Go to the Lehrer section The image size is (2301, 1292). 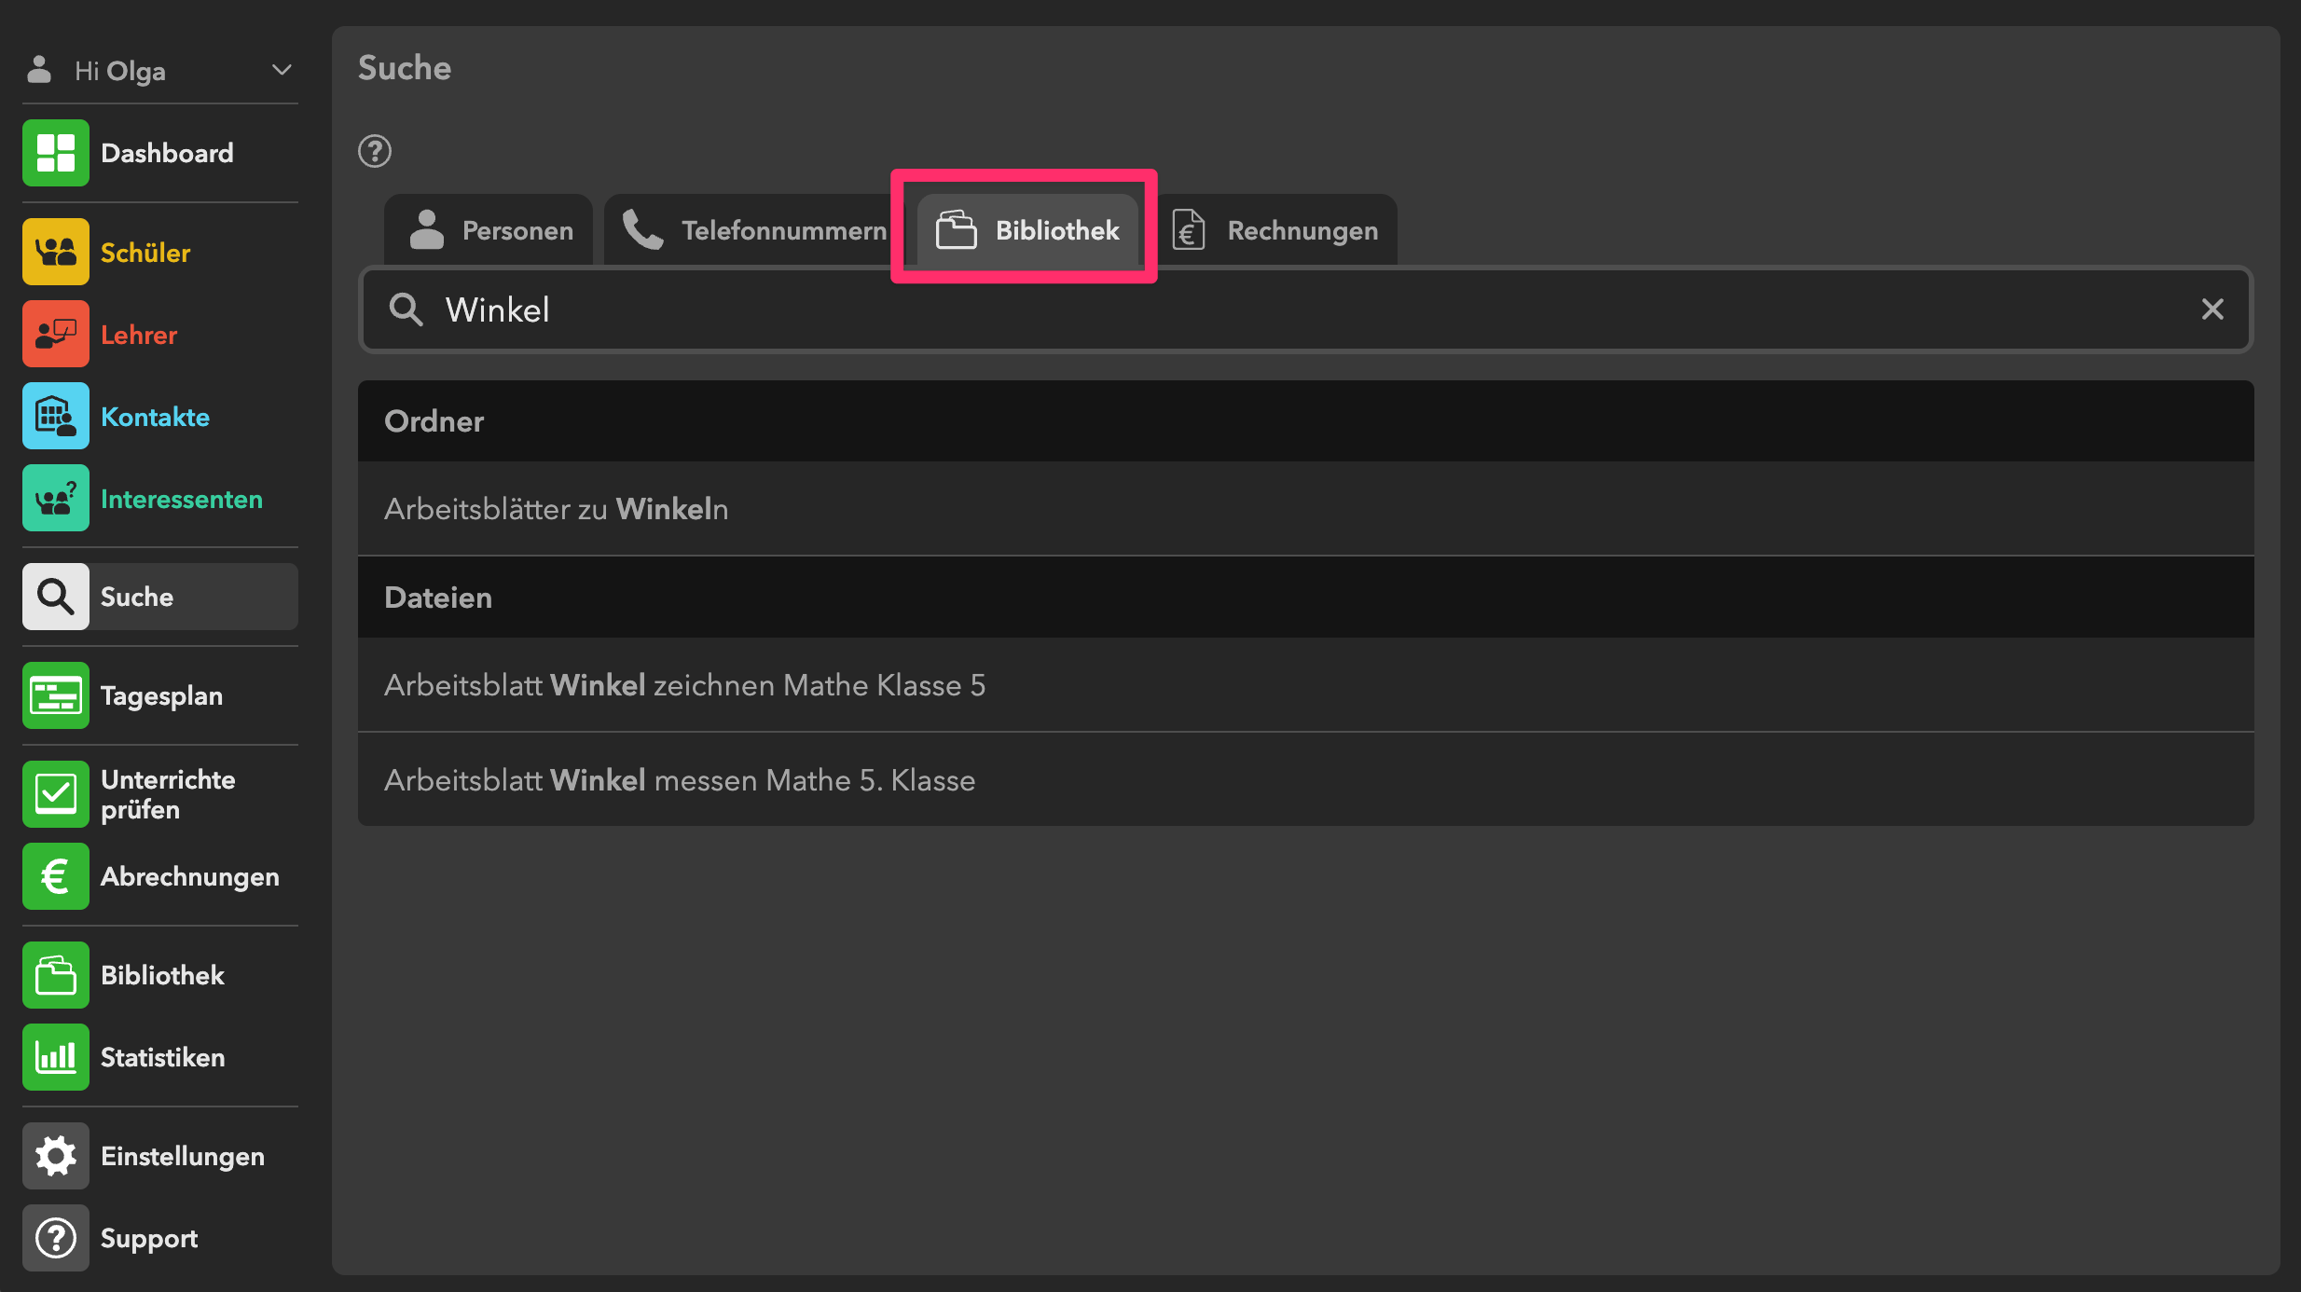[x=138, y=335]
